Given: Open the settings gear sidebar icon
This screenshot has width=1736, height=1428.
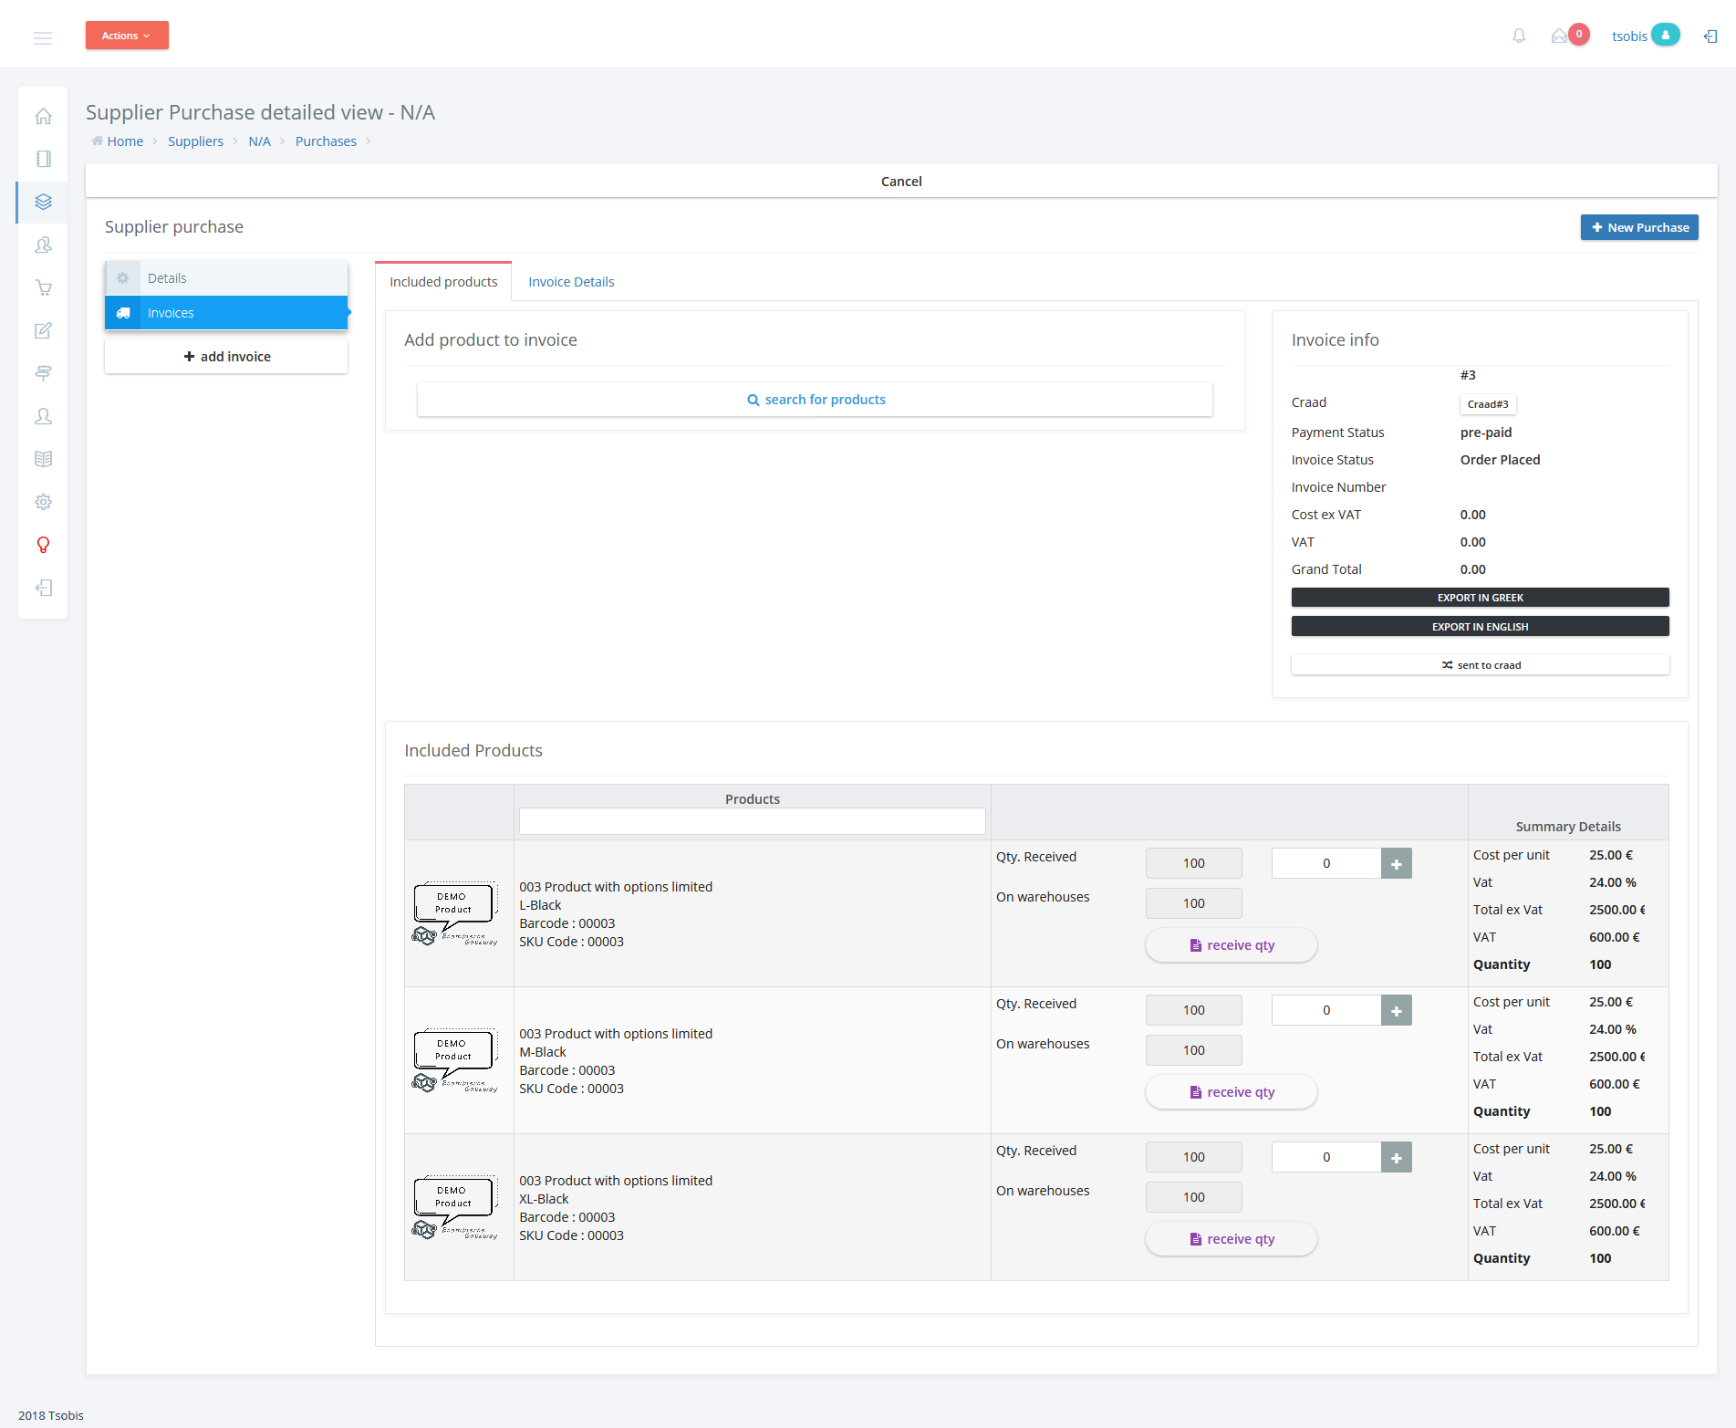Looking at the screenshot, I should (43, 502).
